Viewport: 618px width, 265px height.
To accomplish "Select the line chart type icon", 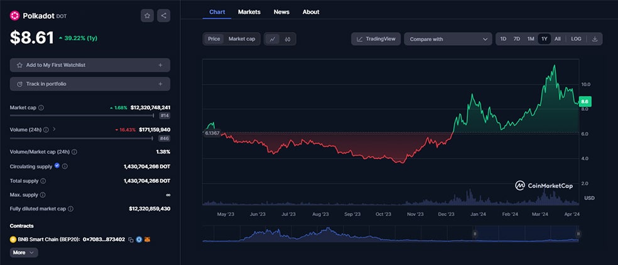I will click(273, 39).
